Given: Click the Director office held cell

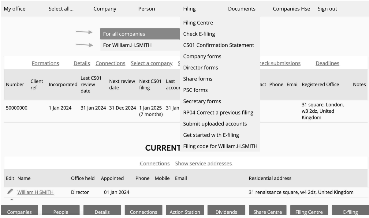Looking at the screenshot, I should [80, 192].
